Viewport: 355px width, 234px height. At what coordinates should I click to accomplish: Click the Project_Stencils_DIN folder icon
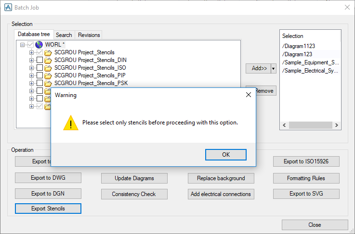tap(48, 60)
